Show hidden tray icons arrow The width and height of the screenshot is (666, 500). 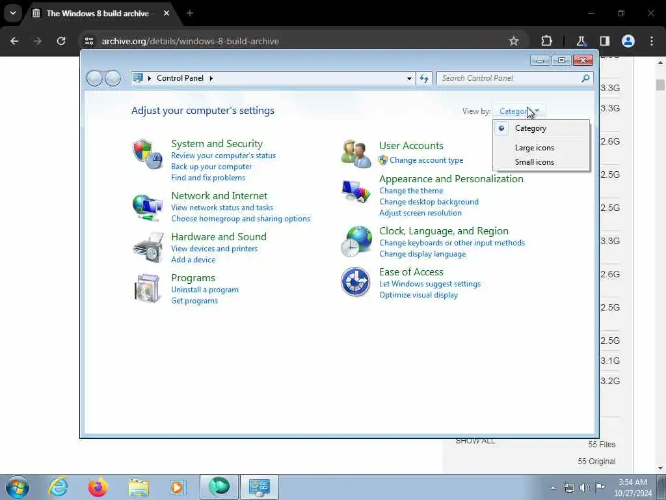pos(553,488)
